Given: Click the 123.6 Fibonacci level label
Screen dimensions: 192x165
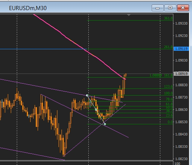Looking at the screenshot, I should click(x=168, y=86).
